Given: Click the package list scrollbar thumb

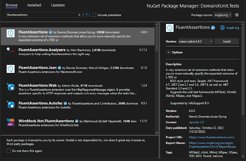Looking at the screenshot, I should (157, 39).
